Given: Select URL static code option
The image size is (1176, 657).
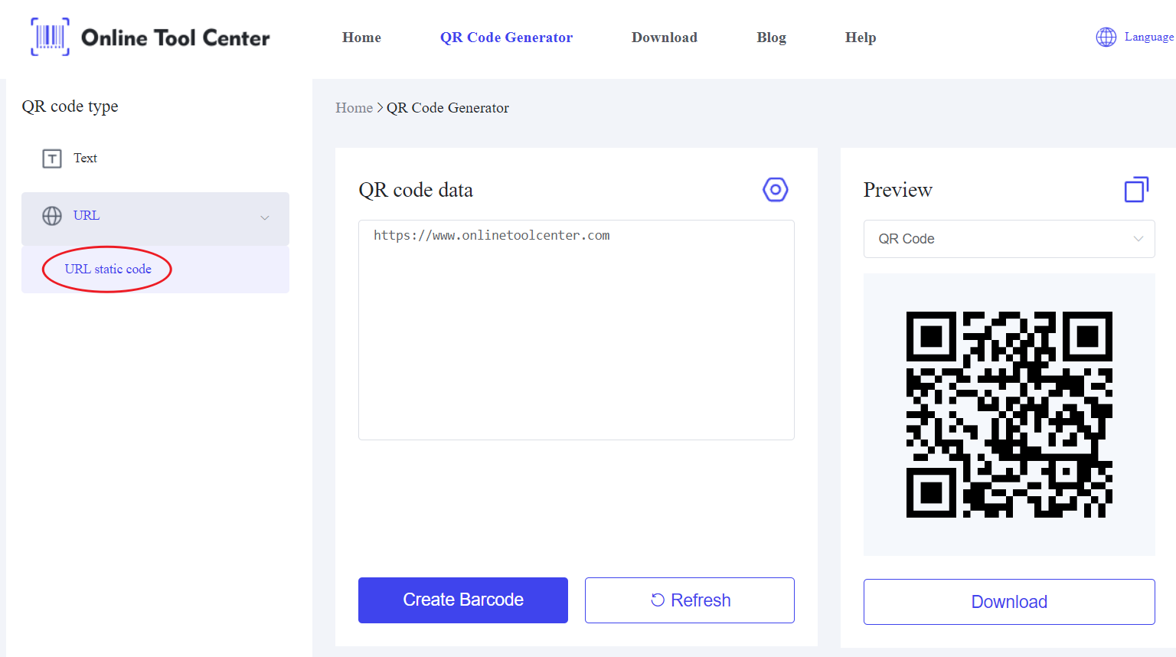Looking at the screenshot, I should 108,269.
